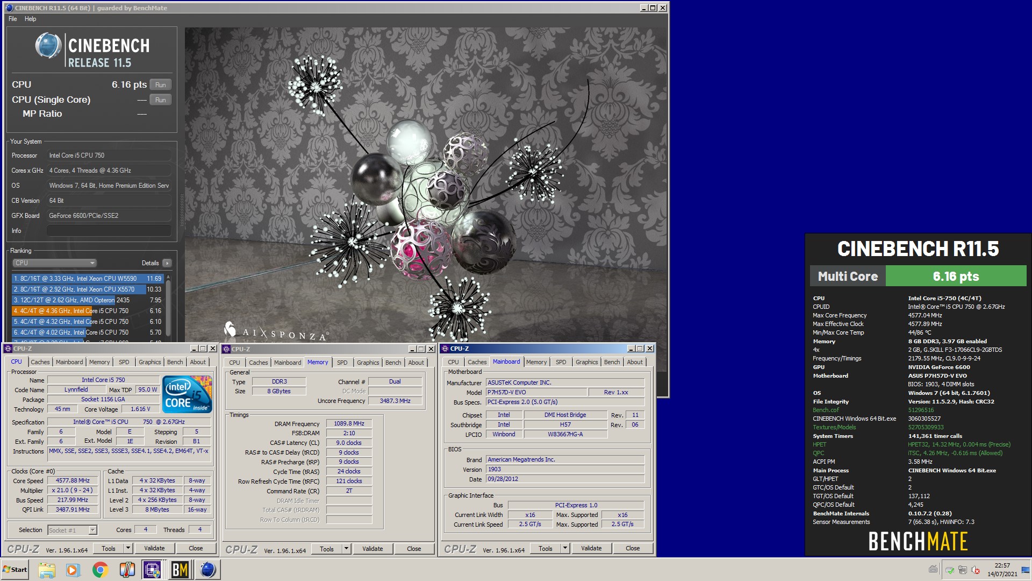1032x581 pixels.
Task: Click Safely Remove Hardware tray icon
Action: tap(950, 570)
